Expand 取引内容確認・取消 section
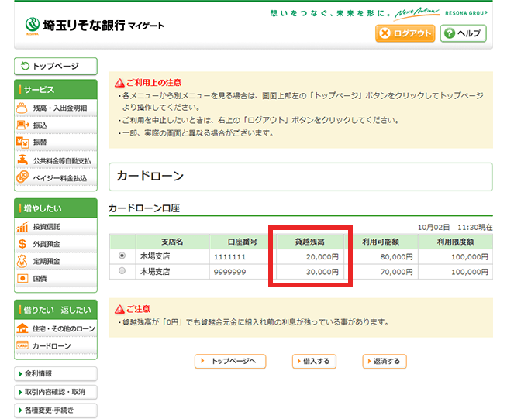The width and height of the screenshot is (507, 419). 56,392
